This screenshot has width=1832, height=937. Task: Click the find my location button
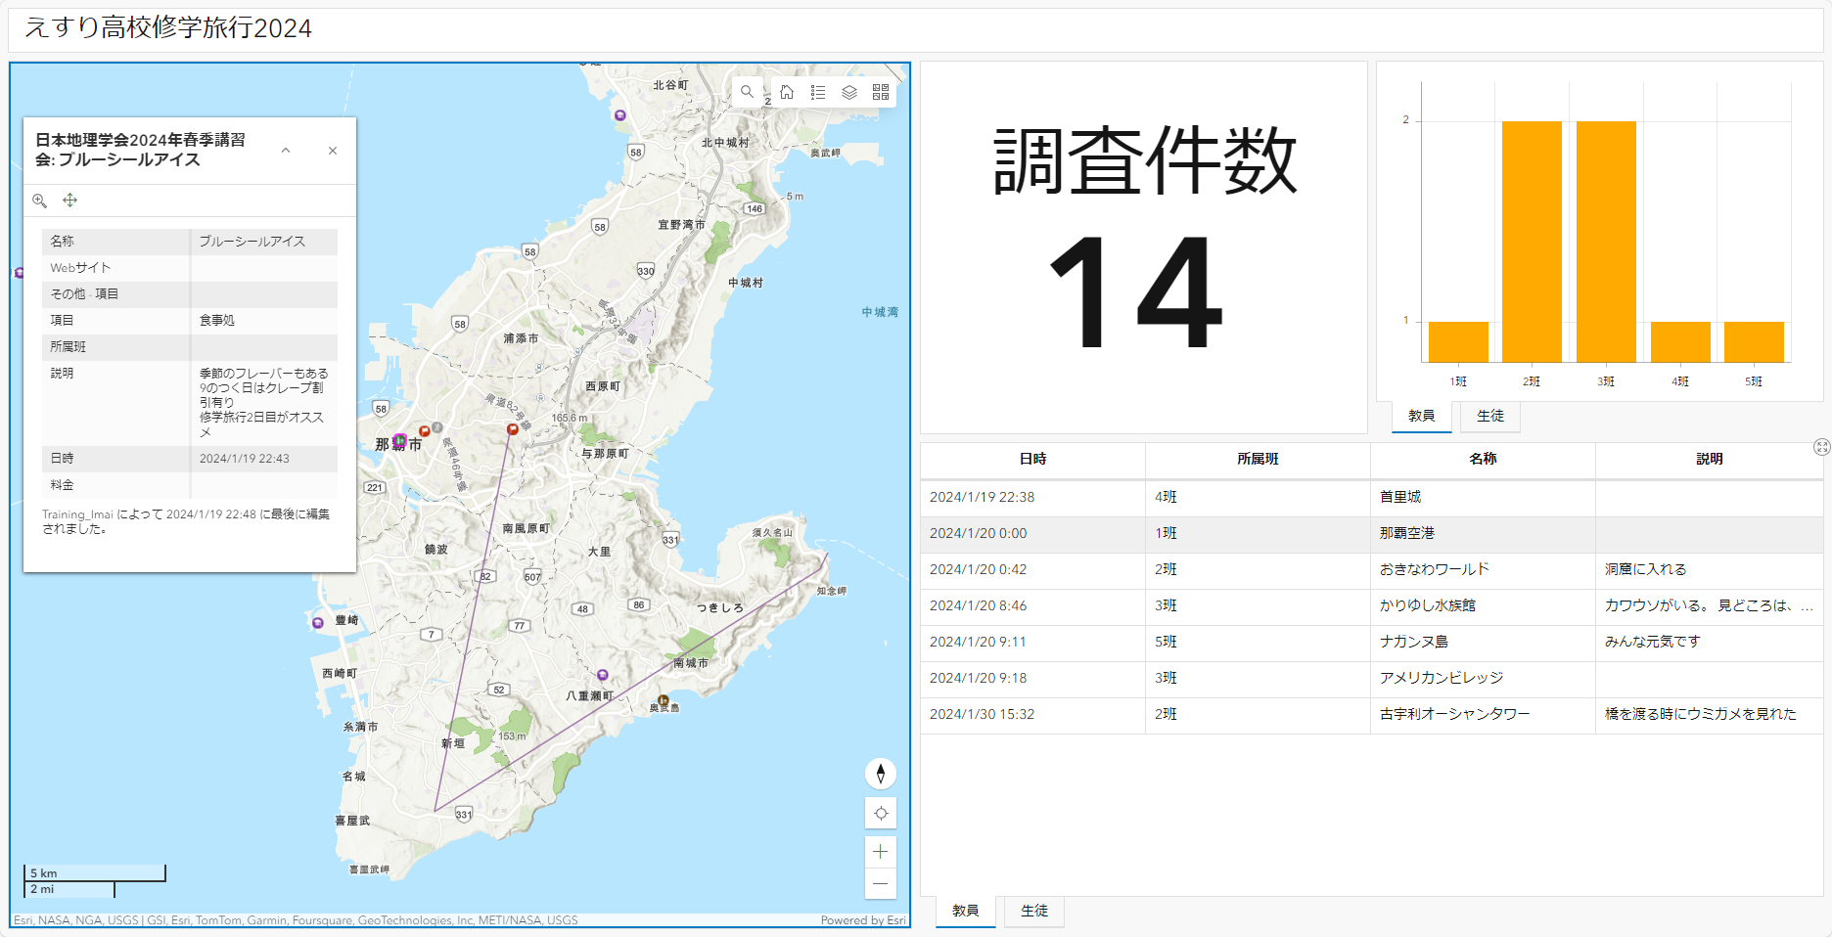[x=881, y=813]
